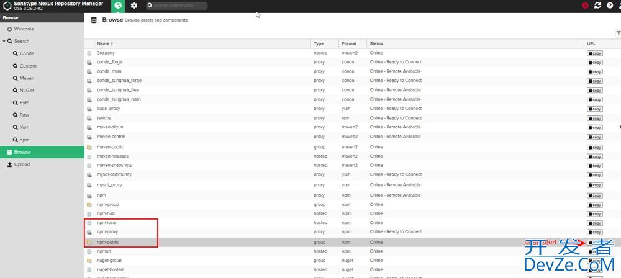621x278 pixels.
Task: Copy URL of conda_forge repository
Action: coord(594,63)
